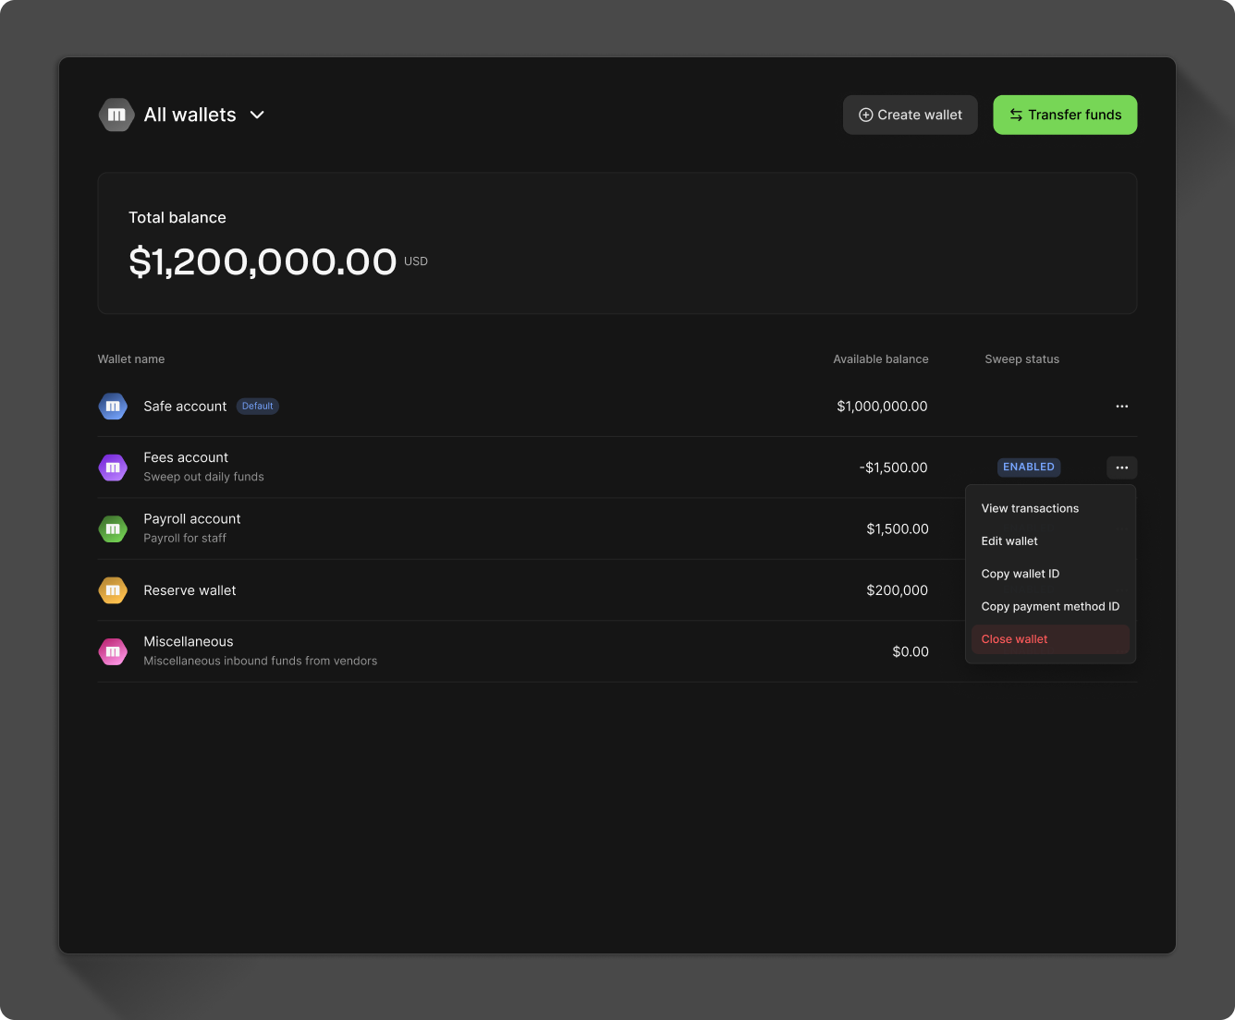This screenshot has height=1020, width=1235.
Task: Click the Default badge on Safe account
Action: tap(257, 406)
